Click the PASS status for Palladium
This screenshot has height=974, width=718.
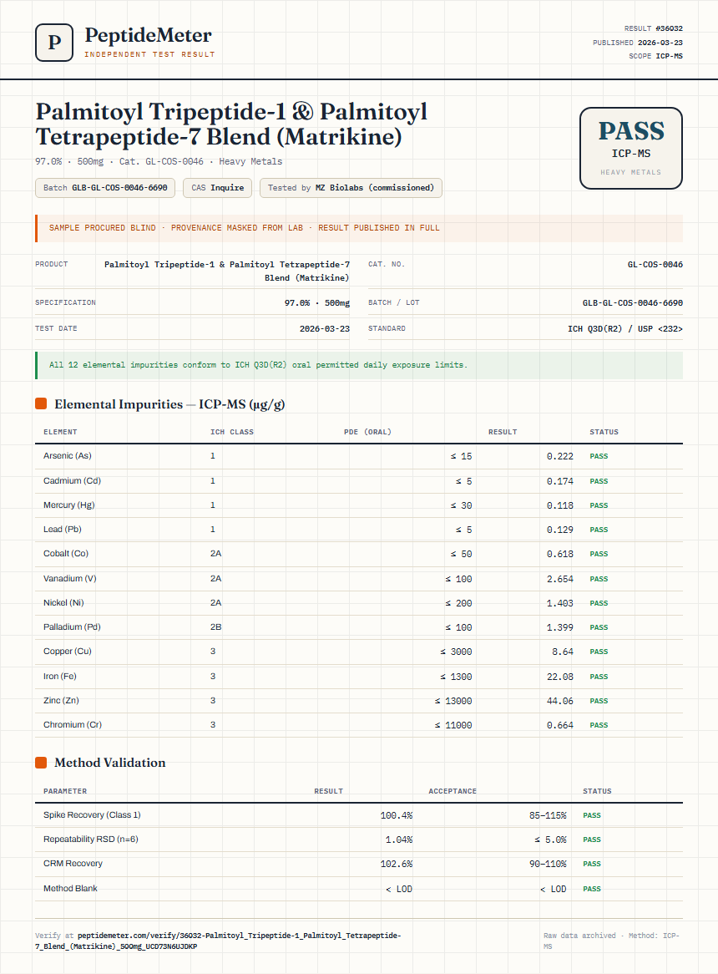click(x=599, y=627)
